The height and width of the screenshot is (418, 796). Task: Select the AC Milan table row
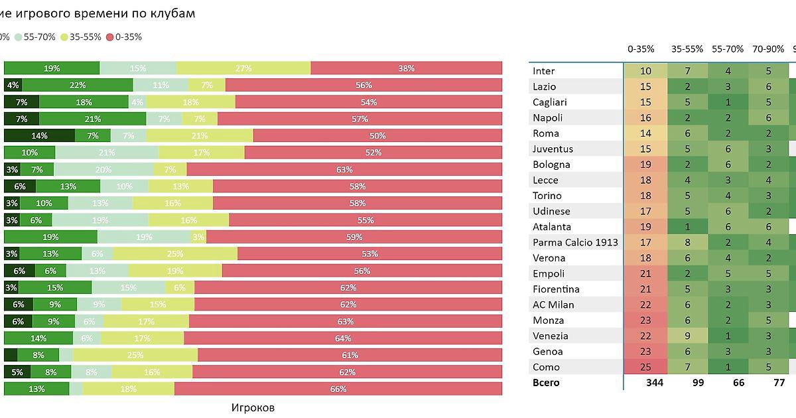tap(553, 305)
